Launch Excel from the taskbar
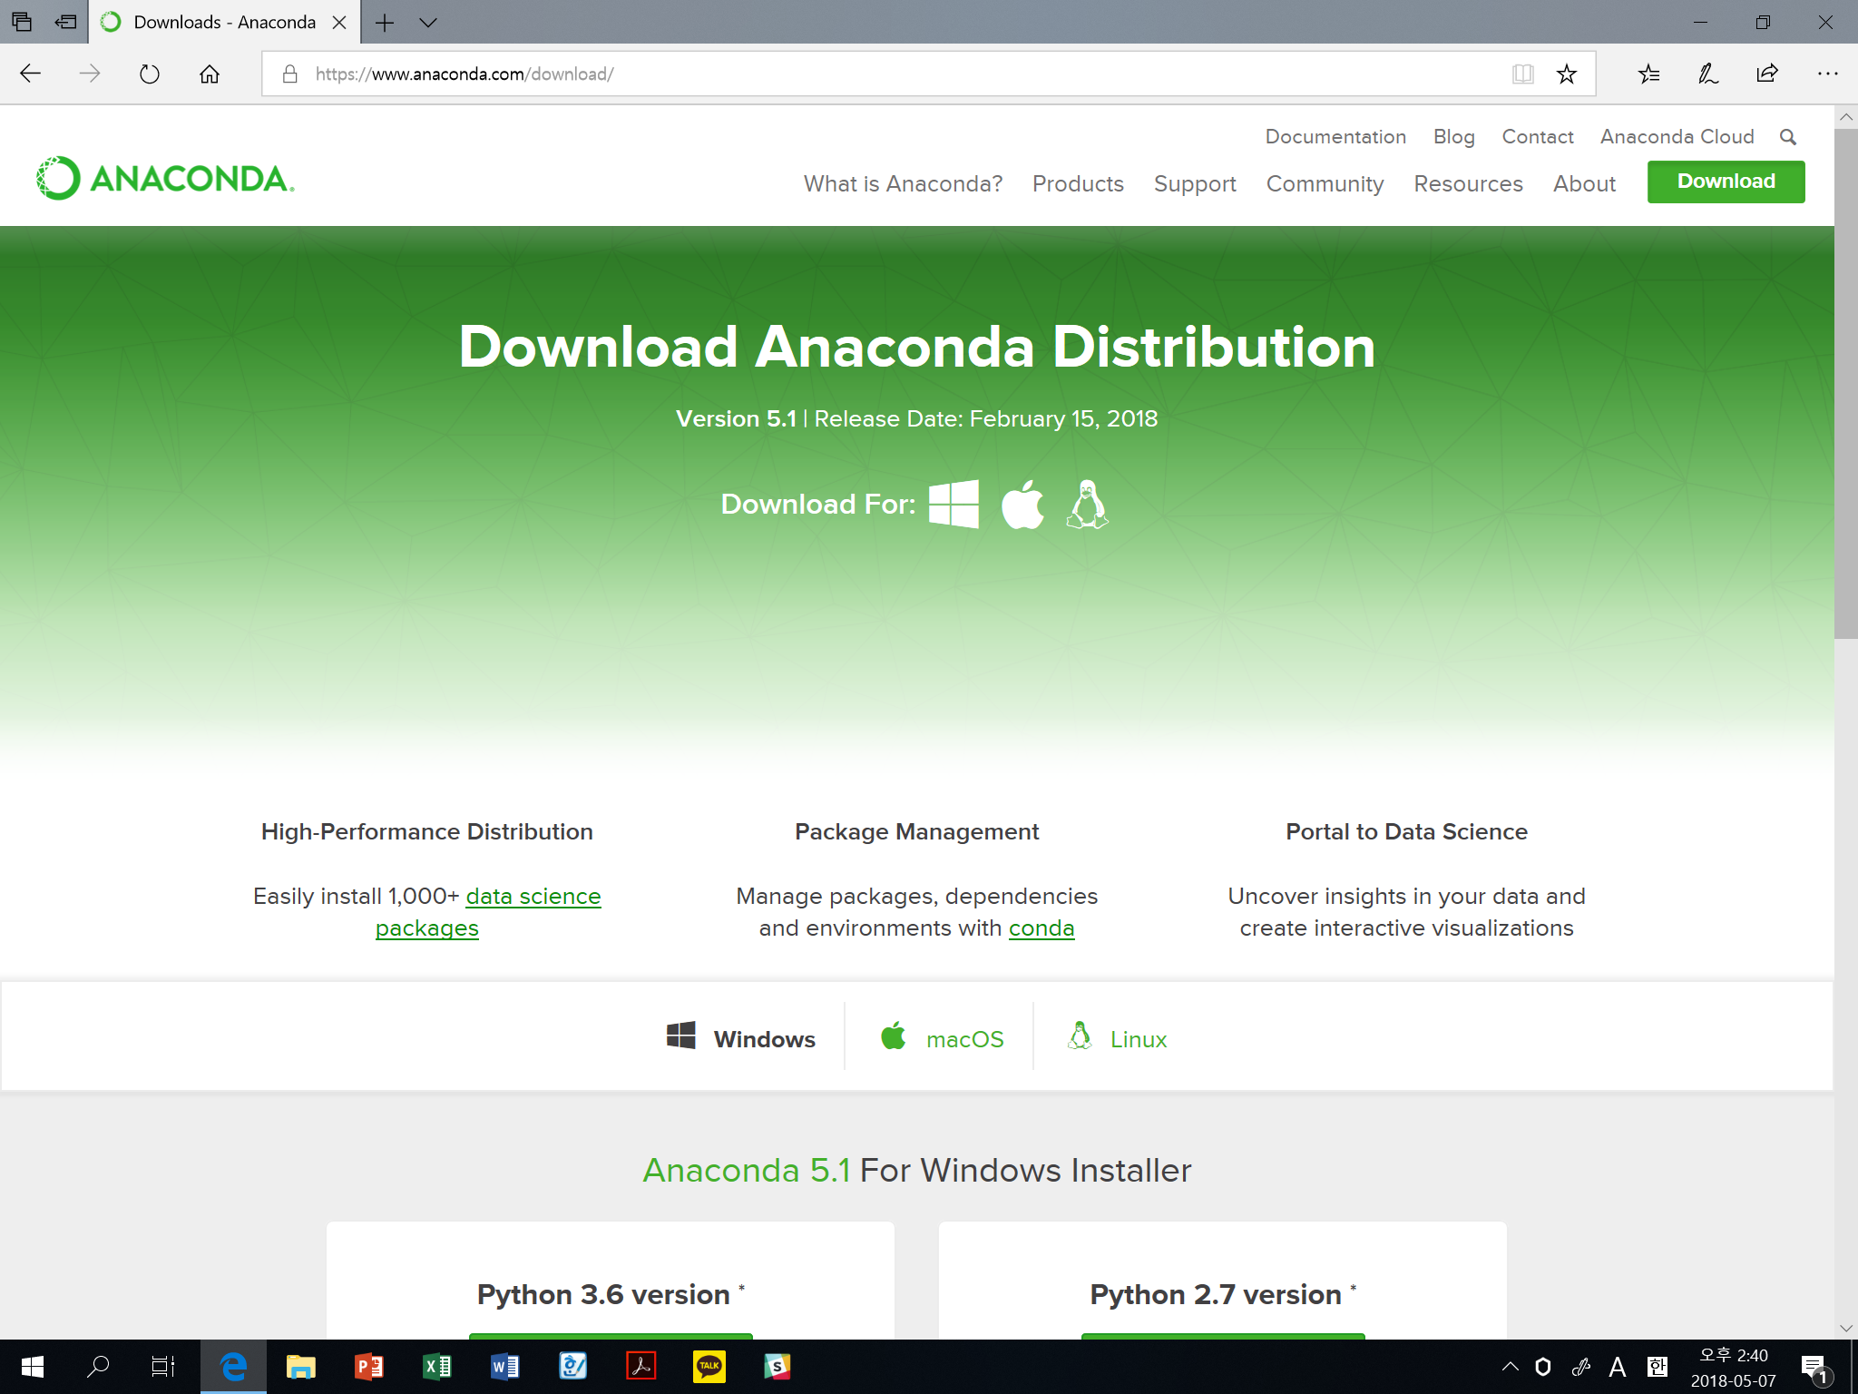Screen dimensions: 1858x1394 tap(436, 1367)
